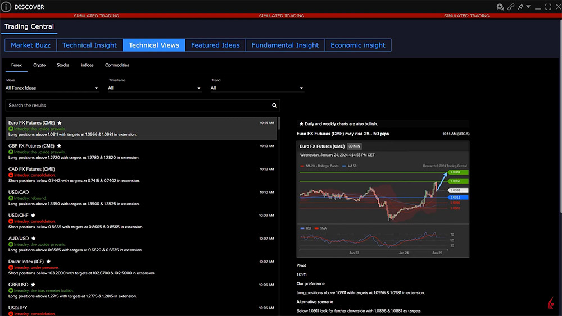
Task: Click the DISCOVER window title
Action: tap(29, 7)
